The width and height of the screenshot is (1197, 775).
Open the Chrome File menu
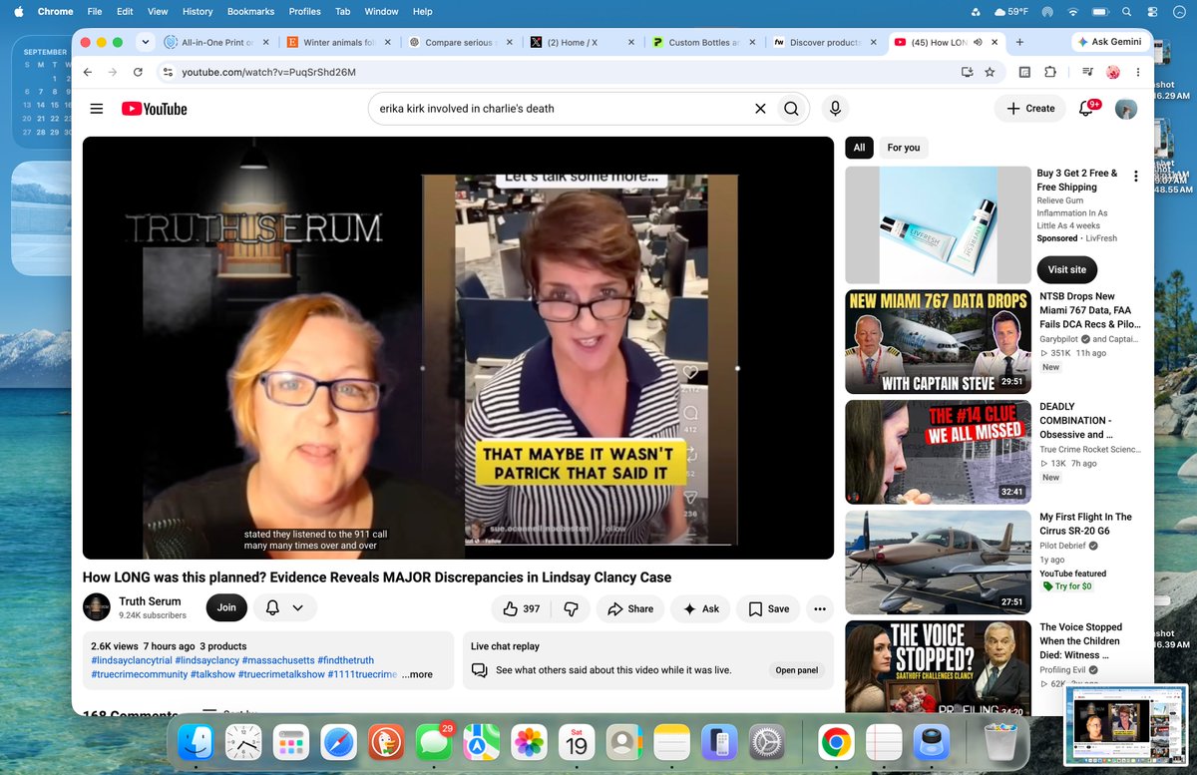click(x=95, y=11)
